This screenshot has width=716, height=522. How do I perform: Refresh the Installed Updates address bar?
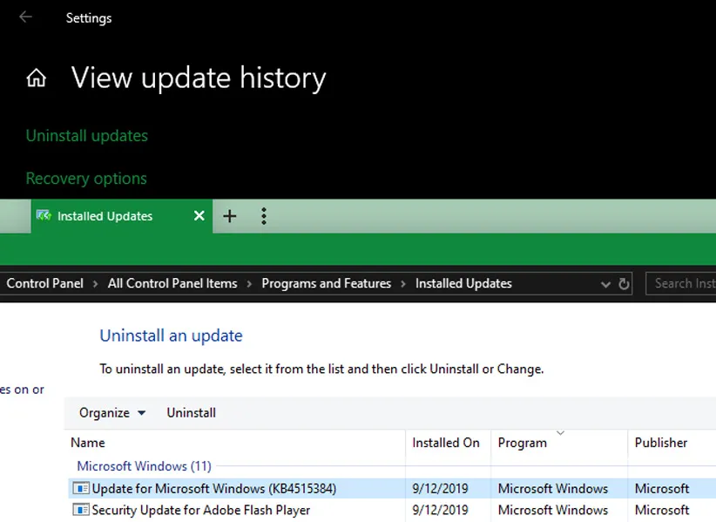624,283
